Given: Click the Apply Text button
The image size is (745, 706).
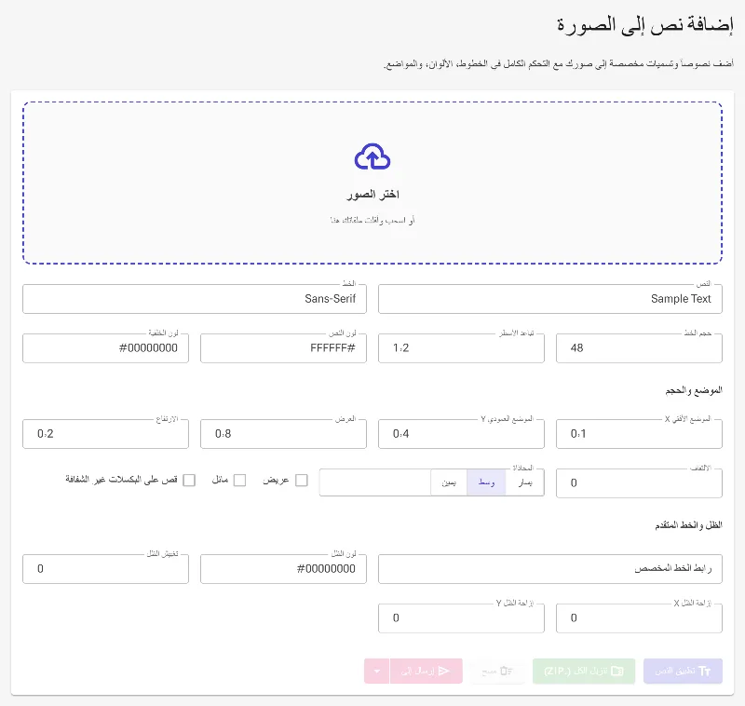Looking at the screenshot, I should (x=683, y=671).
